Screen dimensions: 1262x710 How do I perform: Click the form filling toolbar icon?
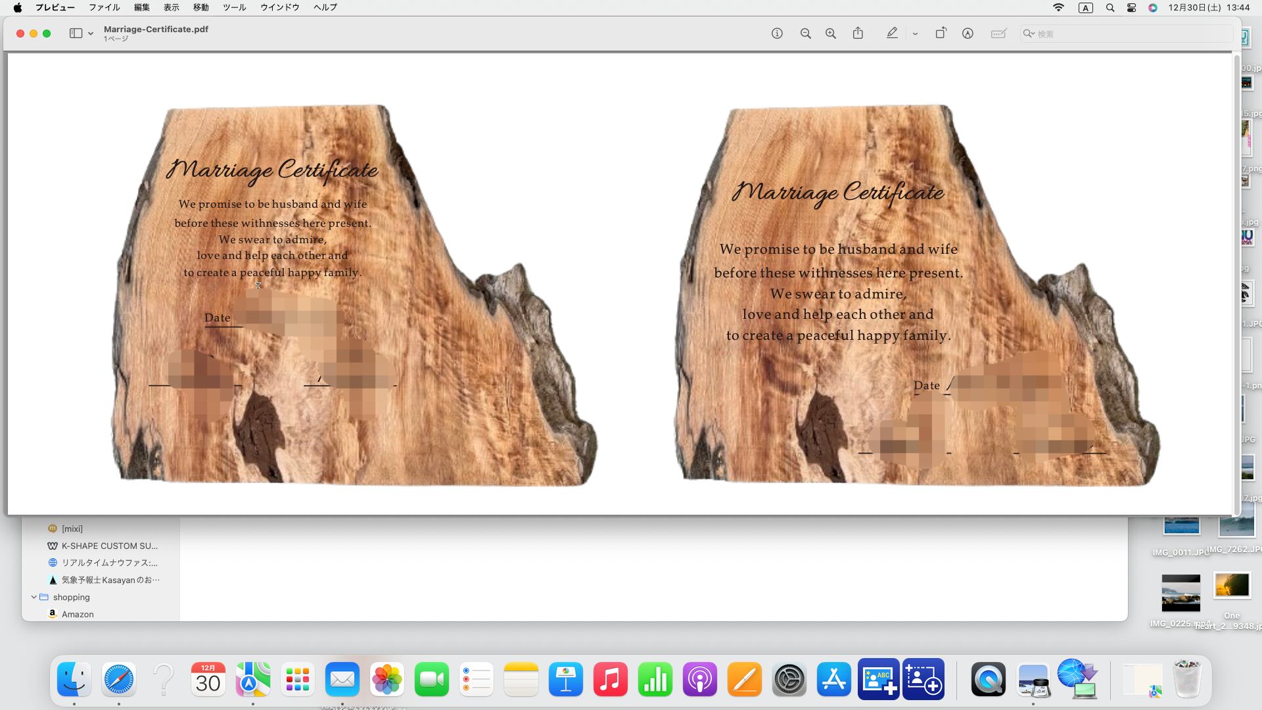pyautogui.click(x=998, y=34)
